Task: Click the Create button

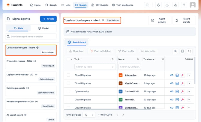Action: (48, 19)
